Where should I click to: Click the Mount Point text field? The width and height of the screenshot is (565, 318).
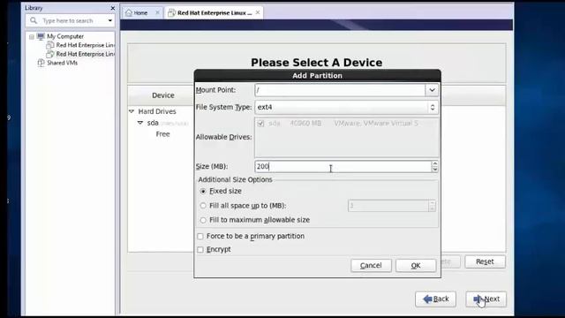pos(340,90)
